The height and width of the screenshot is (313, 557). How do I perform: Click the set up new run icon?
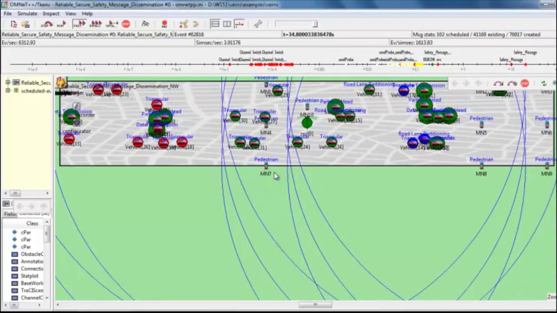tap(13, 24)
